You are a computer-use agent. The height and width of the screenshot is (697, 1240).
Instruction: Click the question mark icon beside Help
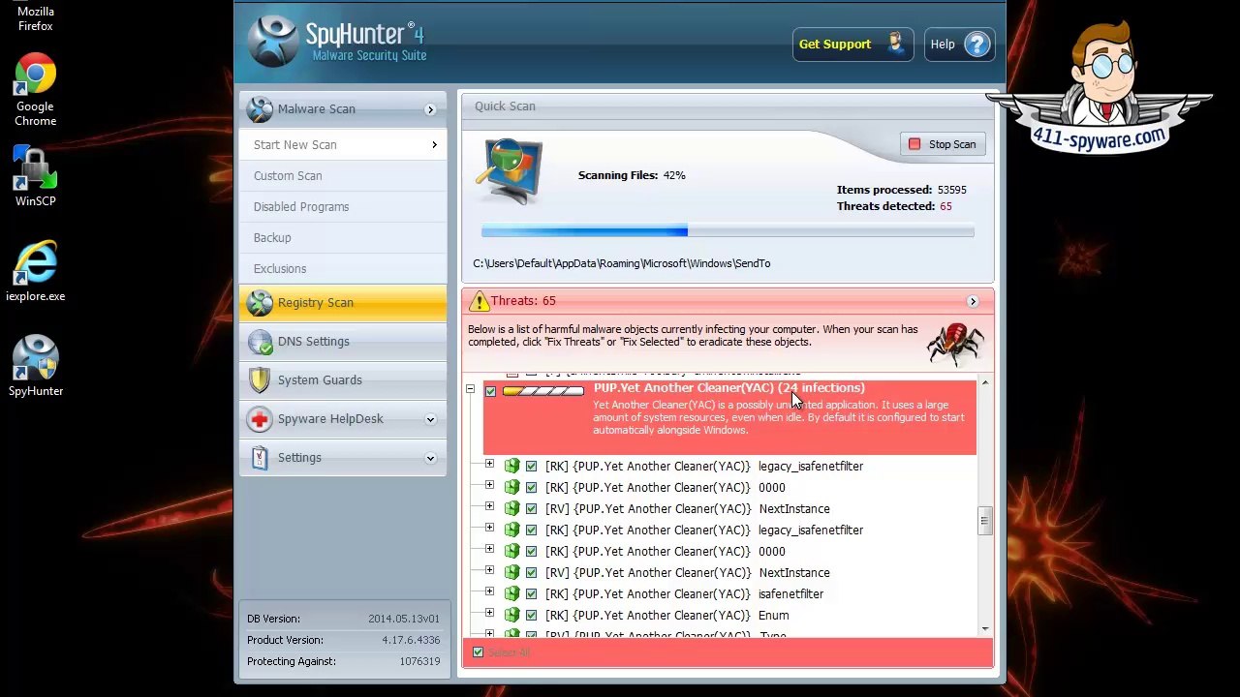(x=976, y=45)
